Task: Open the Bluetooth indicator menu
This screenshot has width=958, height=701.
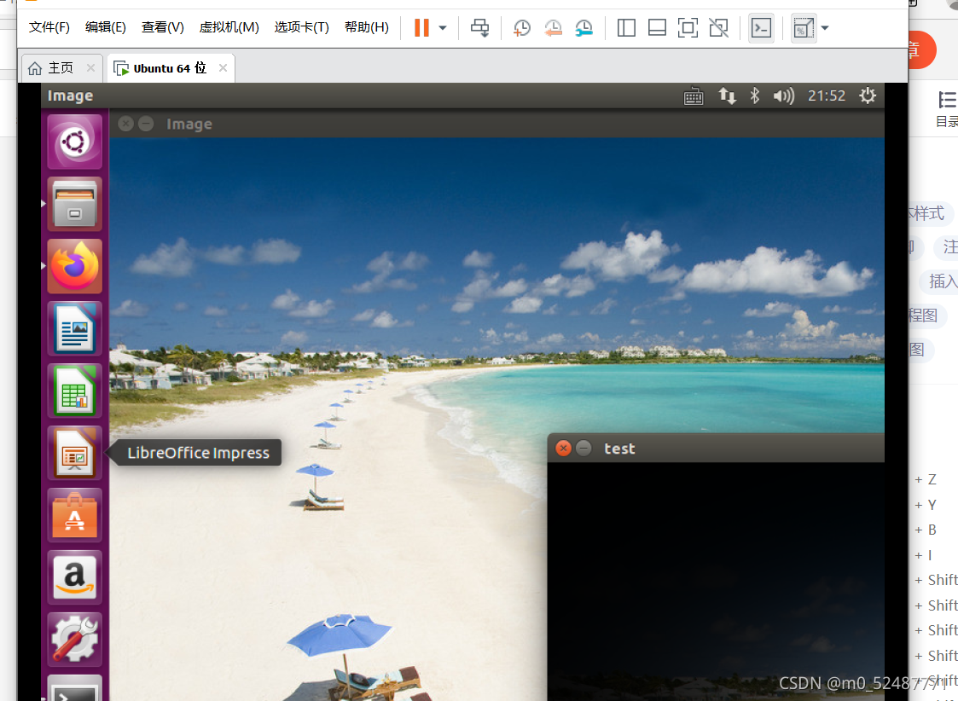Action: pyautogui.click(x=755, y=96)
